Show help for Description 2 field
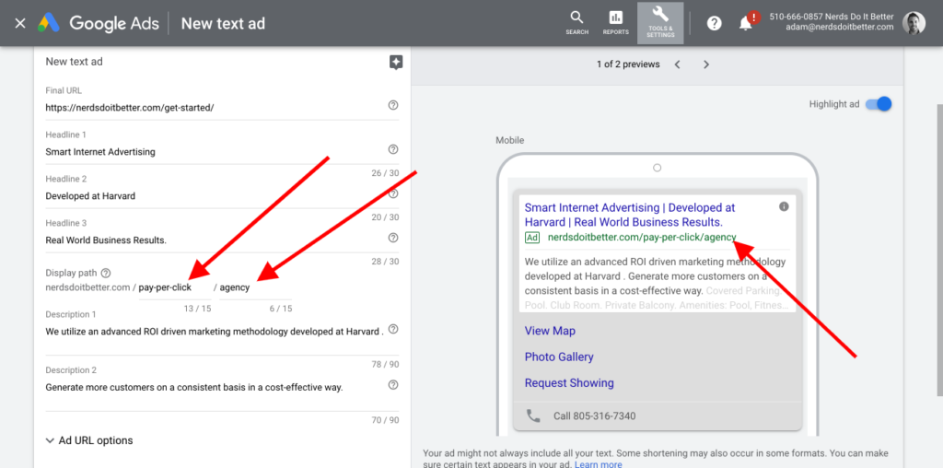 pos(393,384)
